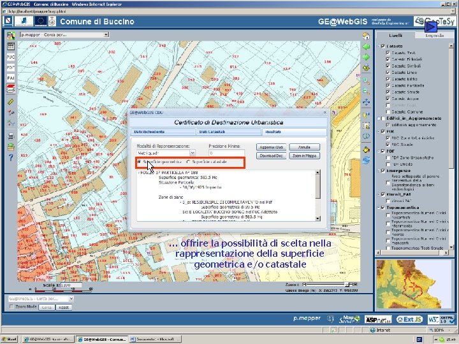Click the blue globe waves icon
This screenshot has height=344, width=459.
pos(366,161)
